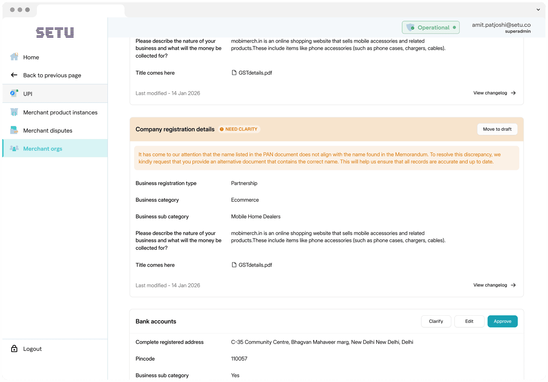Click the Mobile Home Dealers value
The width and height of the screenshot is (548, 382).
[x=256, y=217]
